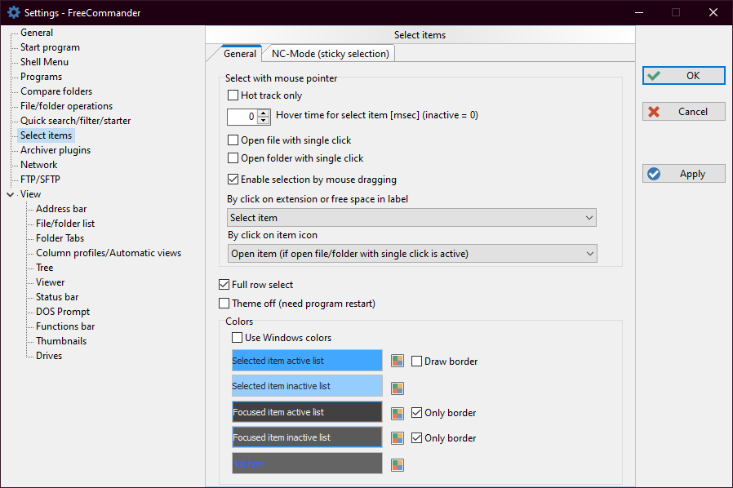The image size is (733, 488).
Task: Collapse the View tree node
Action: tap(10, 194)
